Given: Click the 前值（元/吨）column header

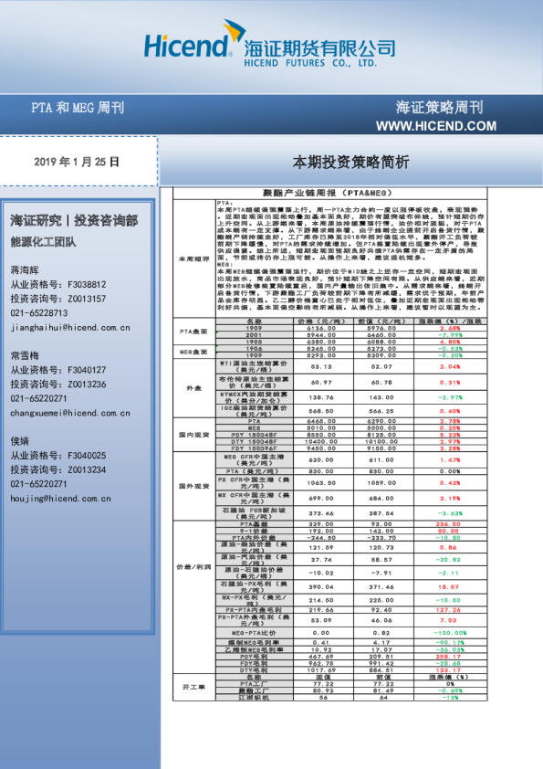Looking at the screenshot, I should (382, 321).
